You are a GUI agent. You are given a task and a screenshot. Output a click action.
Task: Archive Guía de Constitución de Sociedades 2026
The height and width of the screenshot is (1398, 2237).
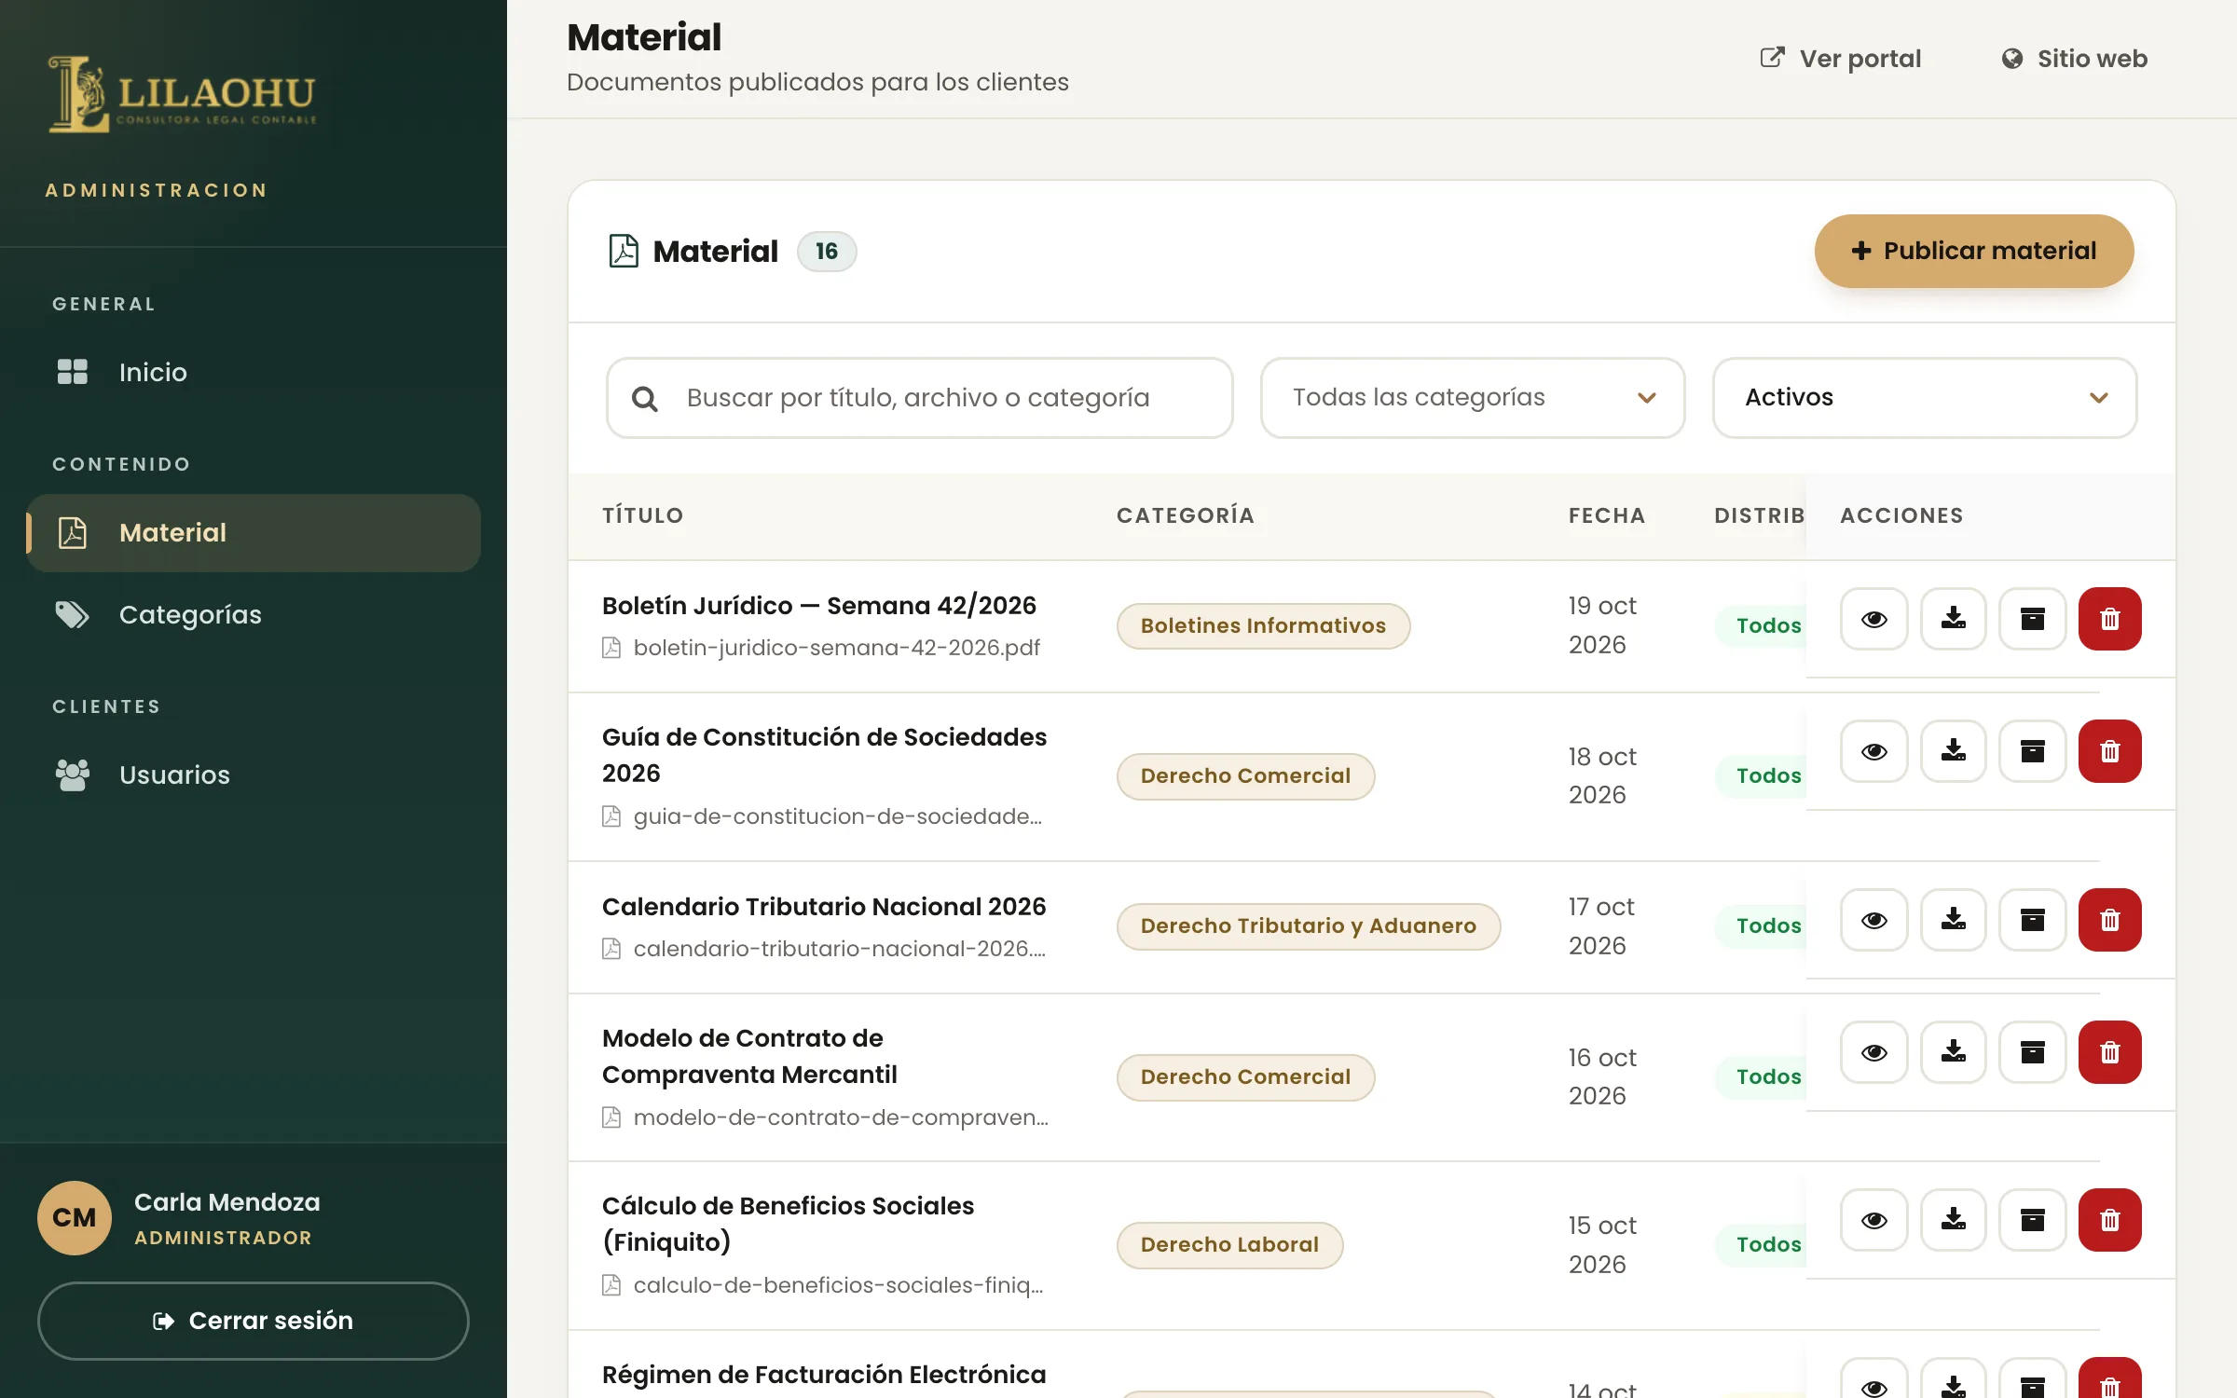pyautogui.click(x=2033, y=751)
